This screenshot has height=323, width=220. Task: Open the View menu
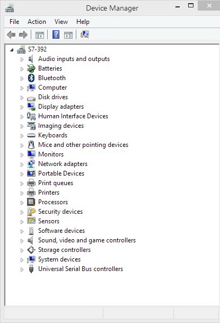(x=61, y=22)
